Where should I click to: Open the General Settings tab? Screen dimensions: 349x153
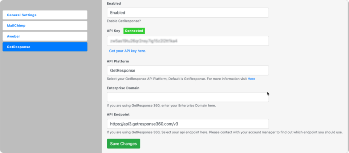tap(45, 15)
